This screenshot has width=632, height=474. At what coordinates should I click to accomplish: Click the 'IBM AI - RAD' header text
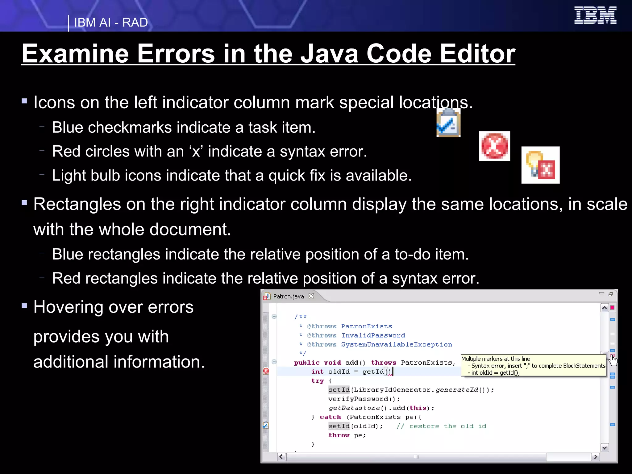click(x=111, y=23)
